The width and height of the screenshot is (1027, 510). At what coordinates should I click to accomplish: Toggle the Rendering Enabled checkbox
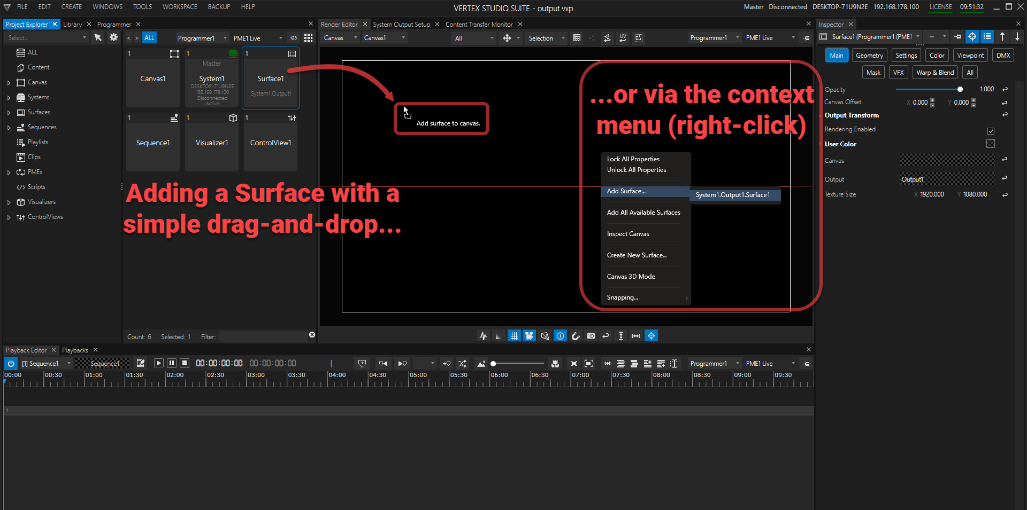point(991,131)
